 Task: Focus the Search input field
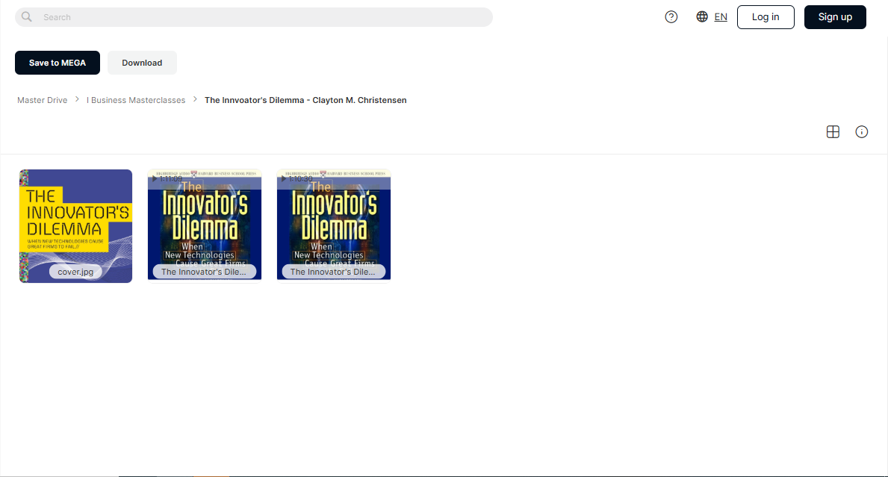coord(254,17)
